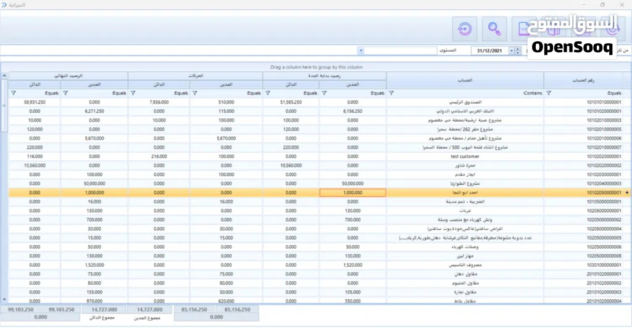
Task: Click the vertical scrollbar thumb of the grid
Action: (x=4, y=105)
